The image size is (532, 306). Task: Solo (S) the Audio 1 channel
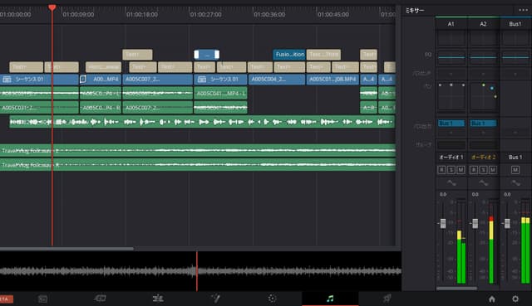click(x=451, y=170)
